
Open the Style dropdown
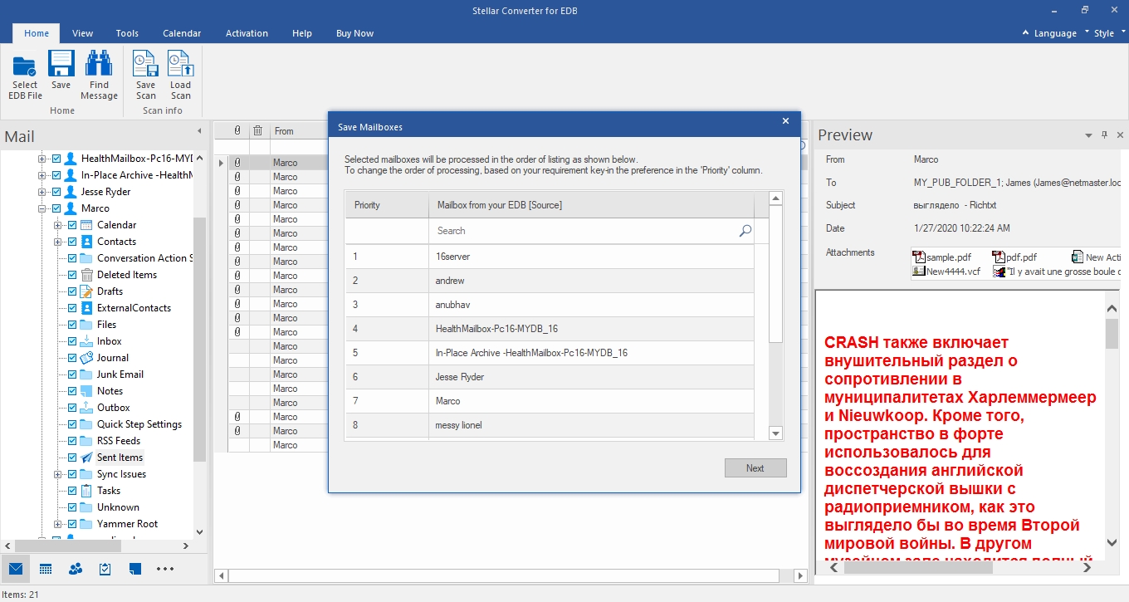pos(1108,33)
